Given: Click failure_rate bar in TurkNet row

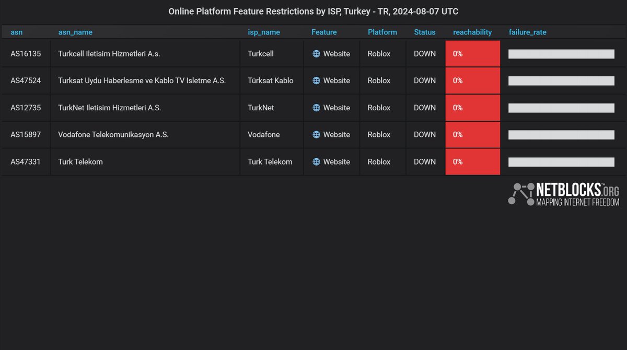Looking at the screenshot, I should click(561, 108).
